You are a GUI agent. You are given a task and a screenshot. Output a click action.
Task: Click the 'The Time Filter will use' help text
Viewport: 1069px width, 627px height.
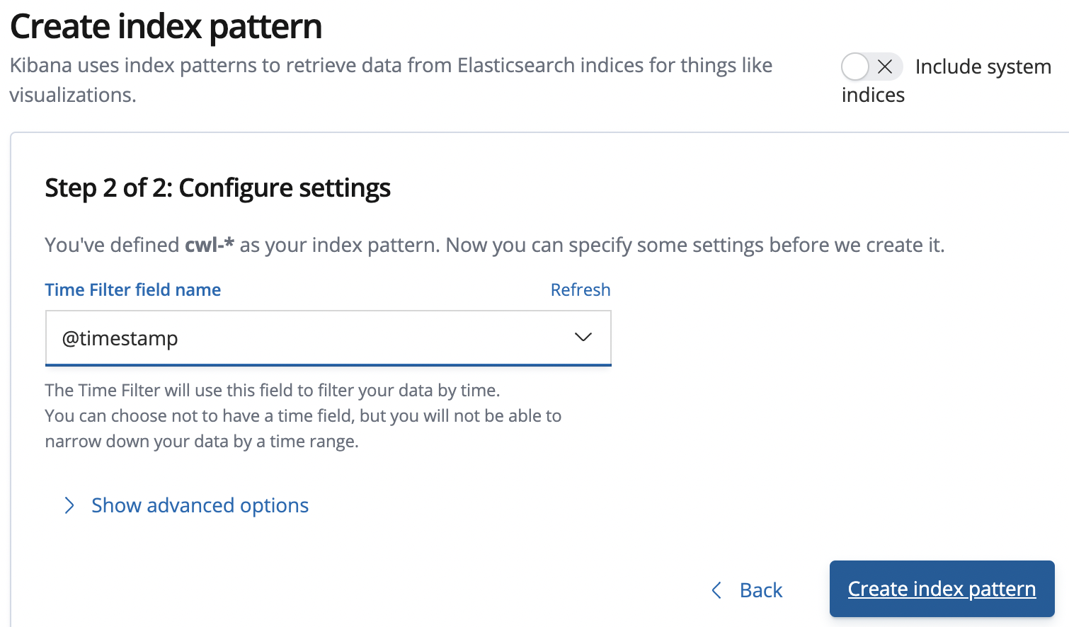[x=272, y=391]
